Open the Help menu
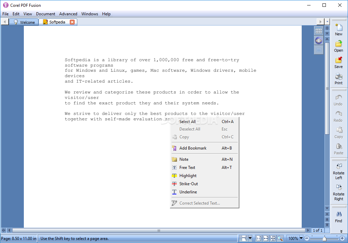This screenshot has width=348, height=243. click(x=106, y=14)
